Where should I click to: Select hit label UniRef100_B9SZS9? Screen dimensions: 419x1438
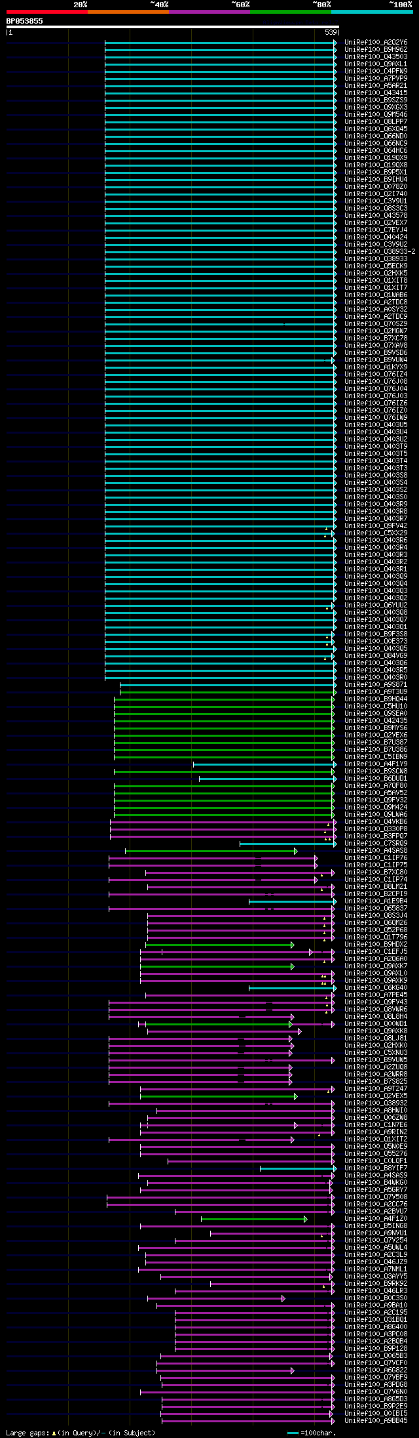coord(376,100)
